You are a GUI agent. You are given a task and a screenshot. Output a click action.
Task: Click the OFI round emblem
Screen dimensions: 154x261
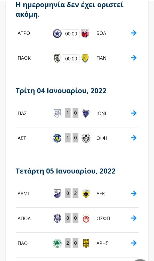[86, 138]
